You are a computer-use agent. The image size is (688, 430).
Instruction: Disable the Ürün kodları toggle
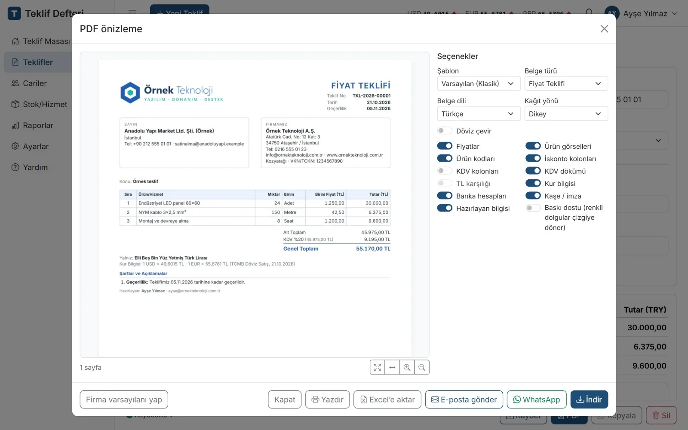pos(445,159)
